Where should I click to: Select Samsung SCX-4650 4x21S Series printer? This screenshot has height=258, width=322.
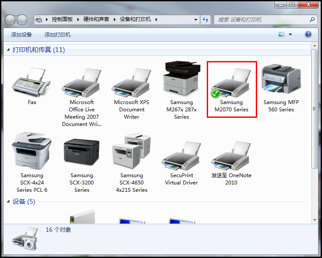coord(132,153)
